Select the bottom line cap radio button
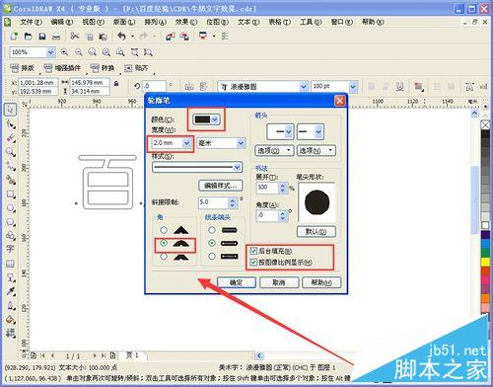 pos(212,256)
